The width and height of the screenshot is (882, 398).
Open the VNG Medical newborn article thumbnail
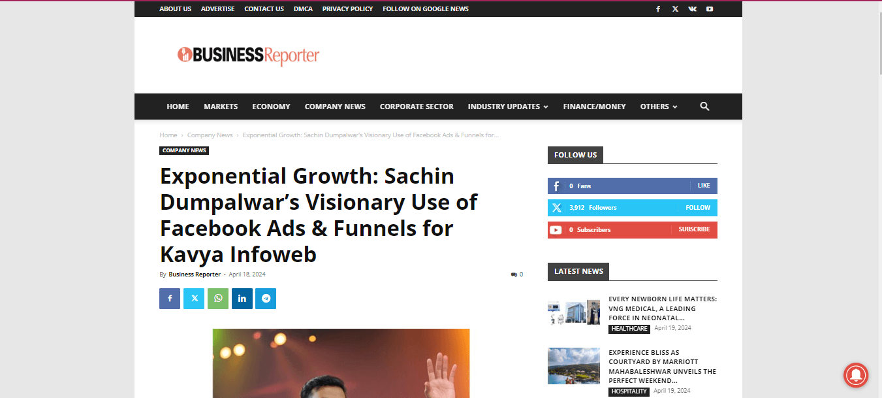pyautogui.click(x=574, y=312)
